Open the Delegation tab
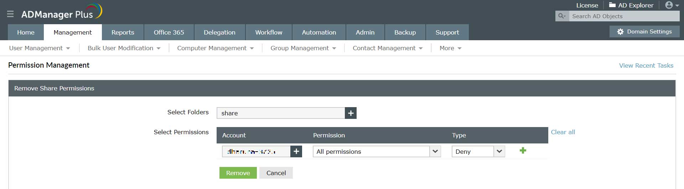This screenshot has width=684, height=189. 219,32
